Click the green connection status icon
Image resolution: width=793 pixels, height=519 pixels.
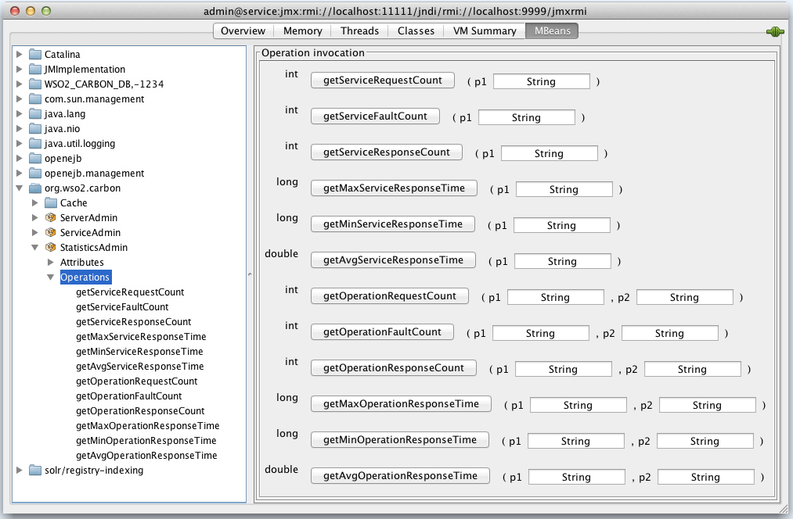(775, 31)
